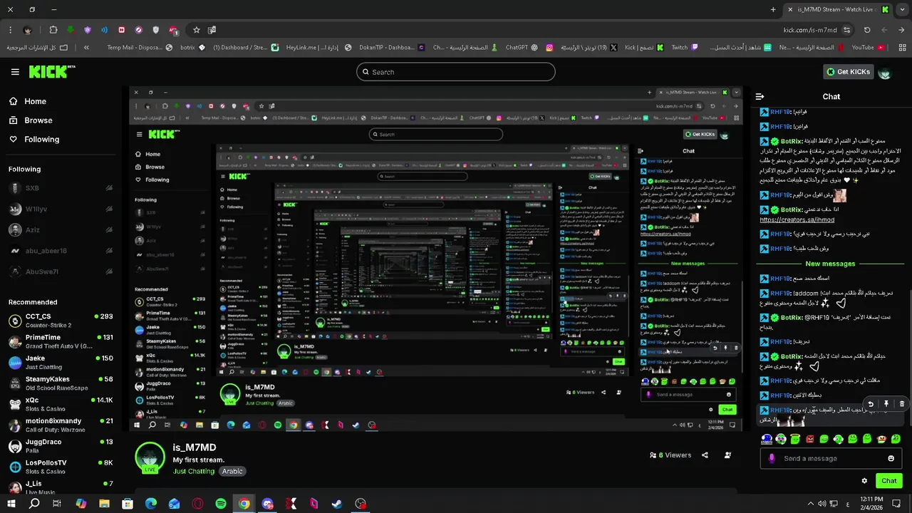Open the Windows notification center

[896, 504]
